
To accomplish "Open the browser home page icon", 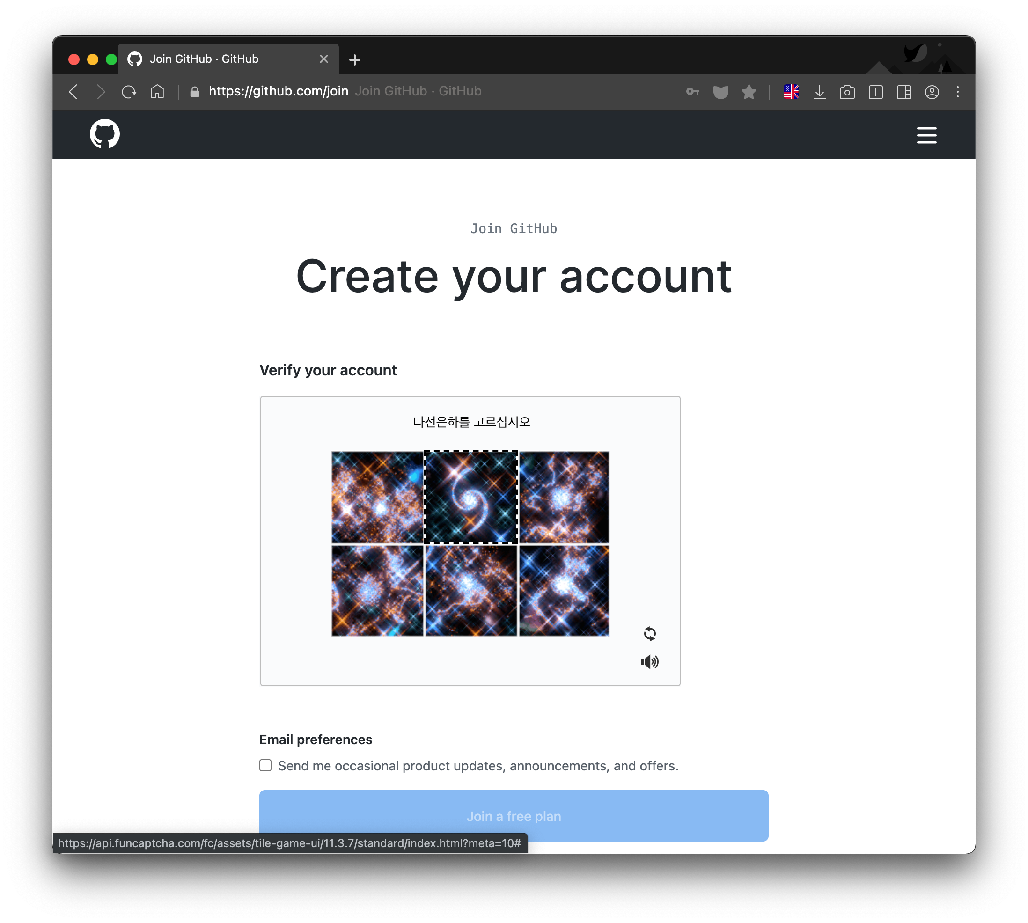I will (157, 92).
